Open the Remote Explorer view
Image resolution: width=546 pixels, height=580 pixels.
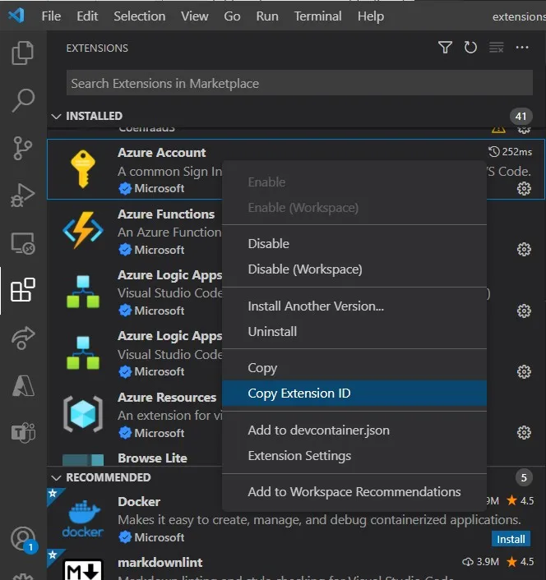pyautogui.click(x=22, y=243)
